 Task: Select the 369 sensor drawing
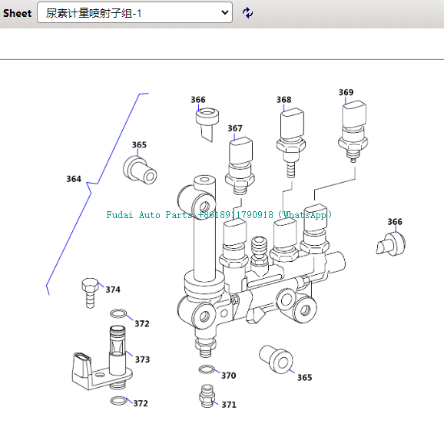click(353, 131)
